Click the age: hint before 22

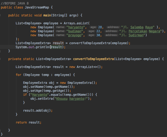(x=92, y=31)
